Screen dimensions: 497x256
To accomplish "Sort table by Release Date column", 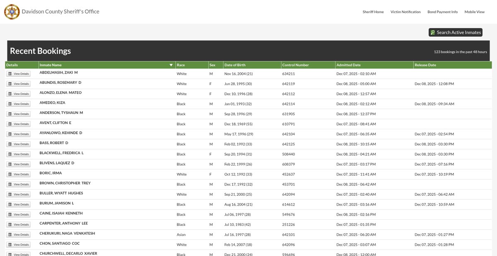I will (x=426, y=65).
